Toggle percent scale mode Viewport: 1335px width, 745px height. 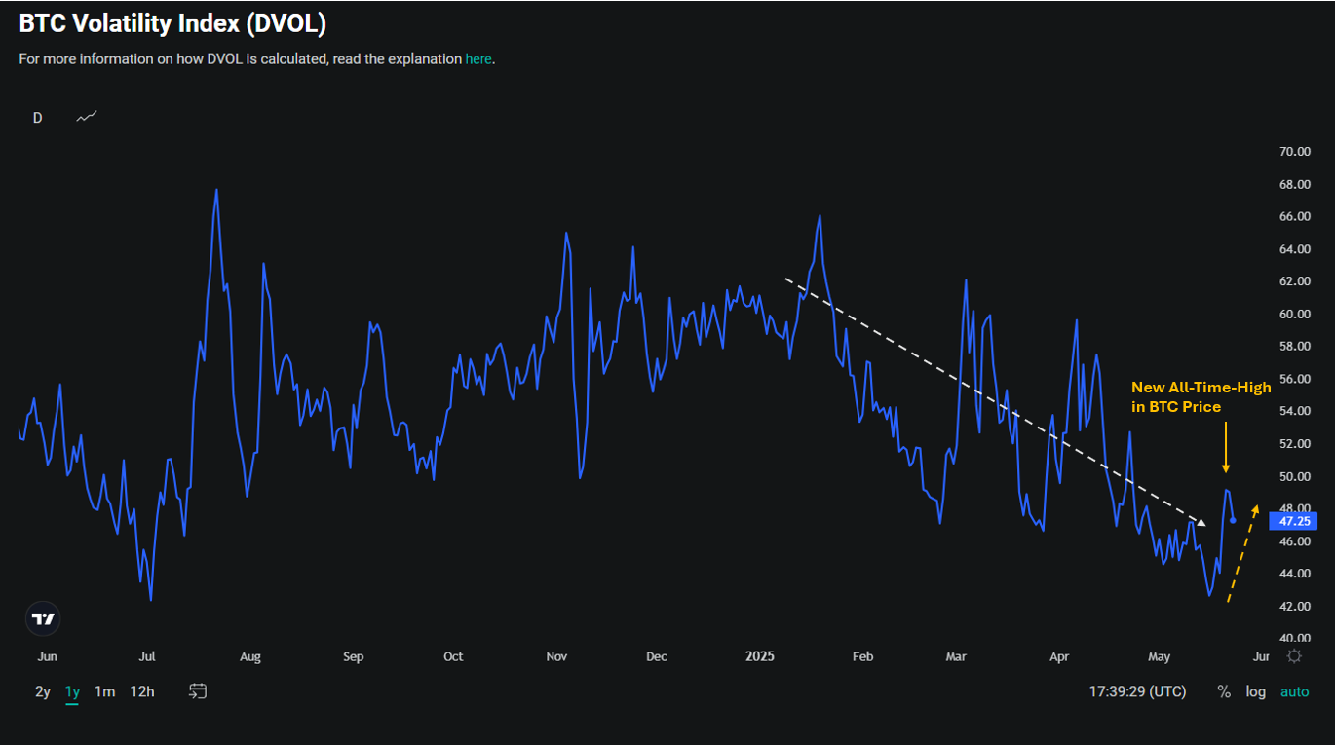1224,691
